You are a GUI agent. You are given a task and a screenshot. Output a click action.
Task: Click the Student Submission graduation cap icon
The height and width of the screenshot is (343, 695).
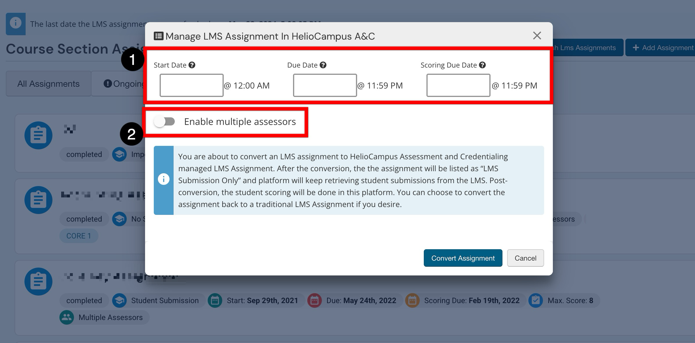pyautogui.click(x=119, y=300)
